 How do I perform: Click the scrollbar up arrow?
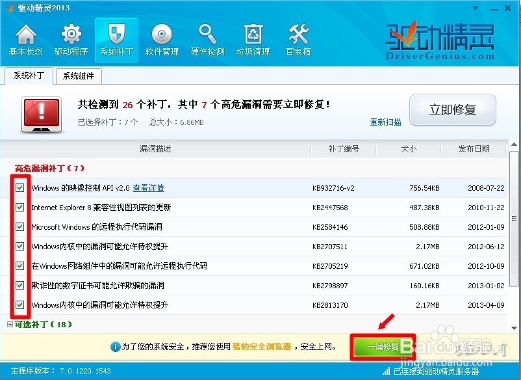(514, 144)
